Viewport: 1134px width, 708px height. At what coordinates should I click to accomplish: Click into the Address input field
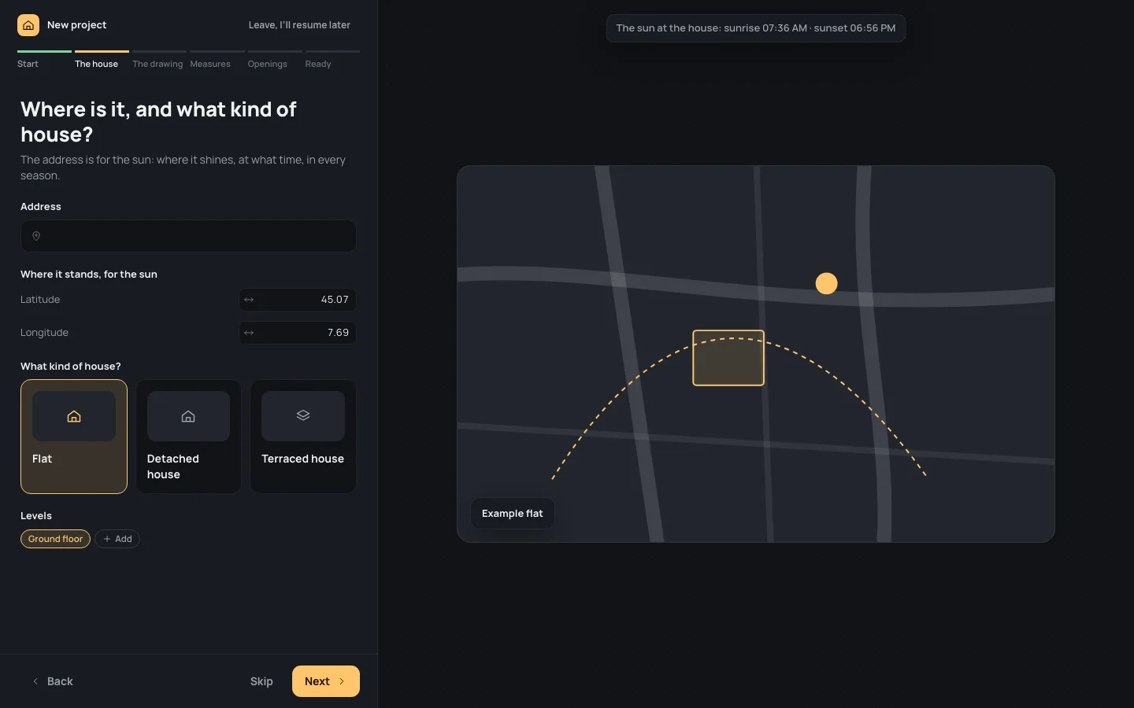tap(188, 236)
